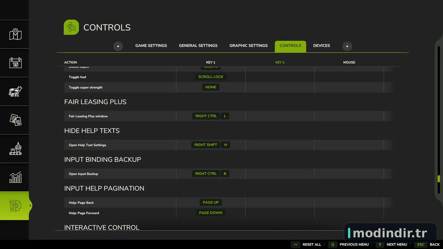Open the Devices tab
The height and width of the screenshot is (249, 443).
[321, 46]
